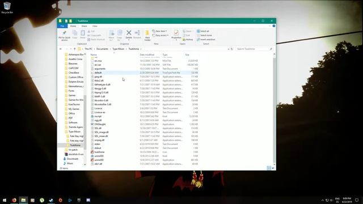Screen dimensions: 363x204
Task: Switch to the Share ribbon tab
Action: click(85, 26)
